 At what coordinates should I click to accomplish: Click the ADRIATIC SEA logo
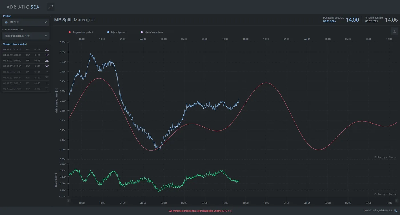pyautogui.click(x=23, y=7)
